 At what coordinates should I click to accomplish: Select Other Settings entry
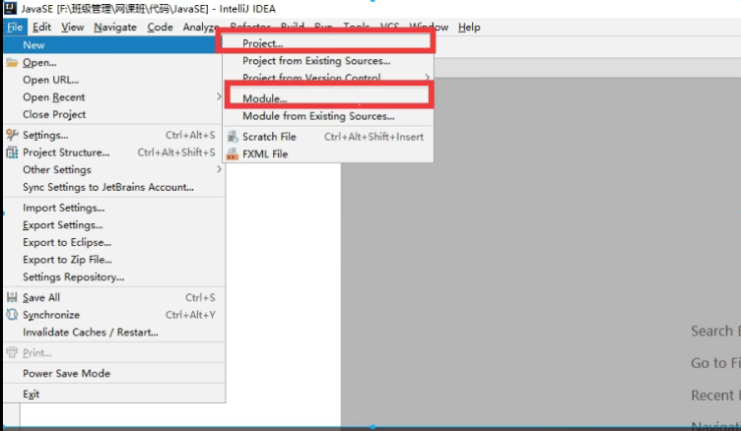[112, 169]
